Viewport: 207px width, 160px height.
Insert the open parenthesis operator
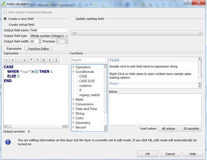(x=50, y=60)
